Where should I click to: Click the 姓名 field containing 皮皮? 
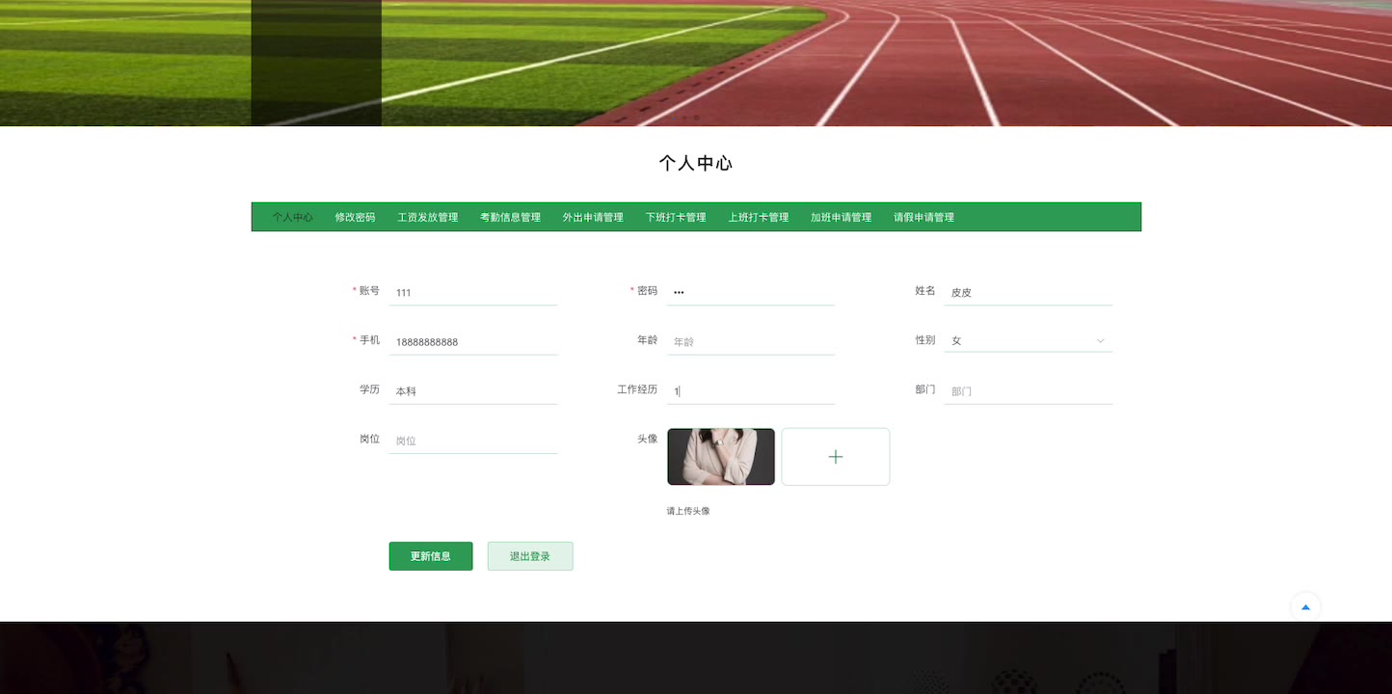(1029, 292)
